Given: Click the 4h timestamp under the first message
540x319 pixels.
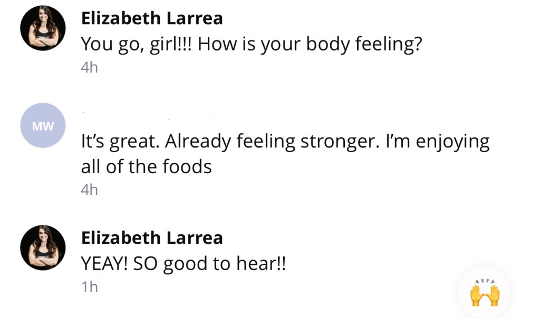Looking at the screenshot, I should [x=90, y=67].
